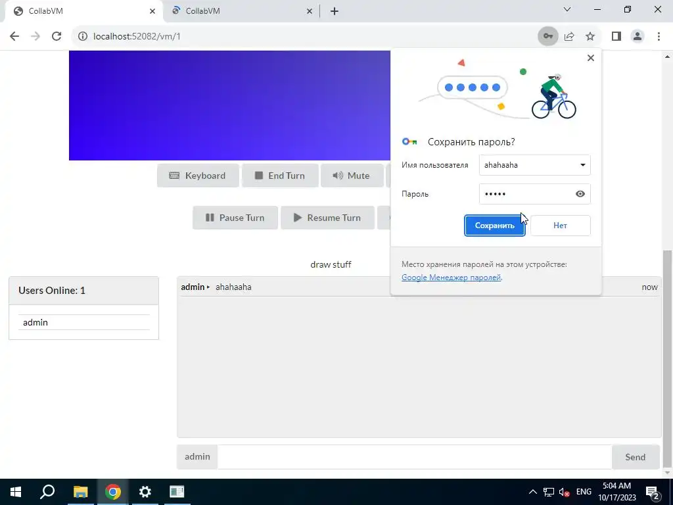The height and width of the screenshot is (505, 673).
Task: Open a new browser tab
Action: tap(335, 11)
